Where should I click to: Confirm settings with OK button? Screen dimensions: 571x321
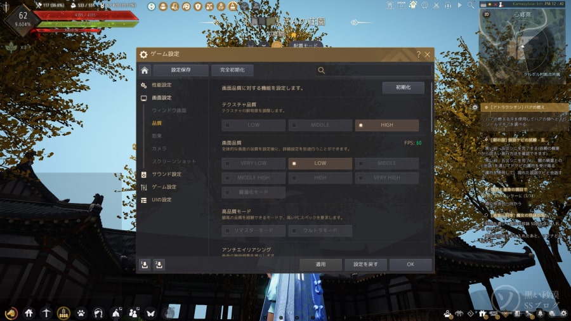pos(410,265)
